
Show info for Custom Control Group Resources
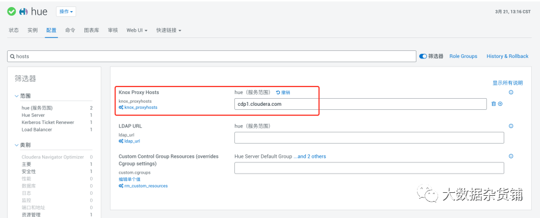pos(511,156)
